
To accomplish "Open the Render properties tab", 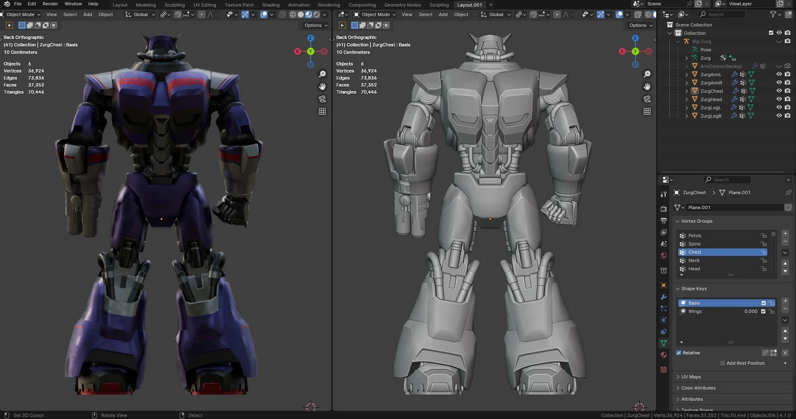I will tap(664, 209).
